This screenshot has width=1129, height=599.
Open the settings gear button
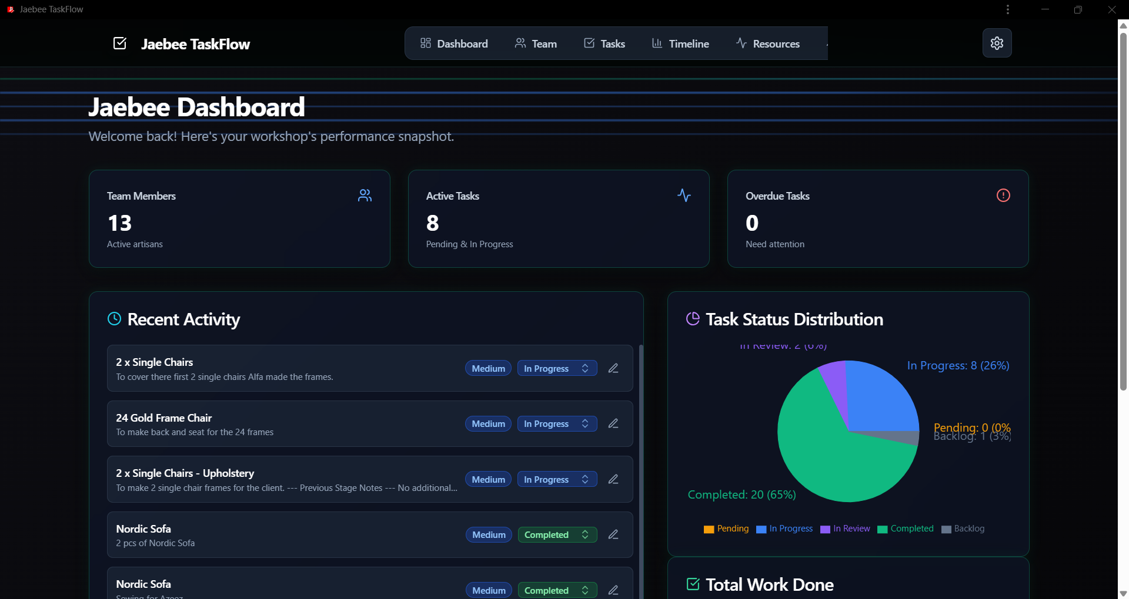point(997,43)
